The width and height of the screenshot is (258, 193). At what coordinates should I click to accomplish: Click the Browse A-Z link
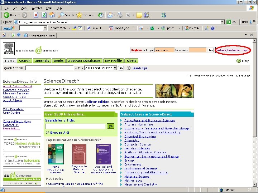click(59, 133)
